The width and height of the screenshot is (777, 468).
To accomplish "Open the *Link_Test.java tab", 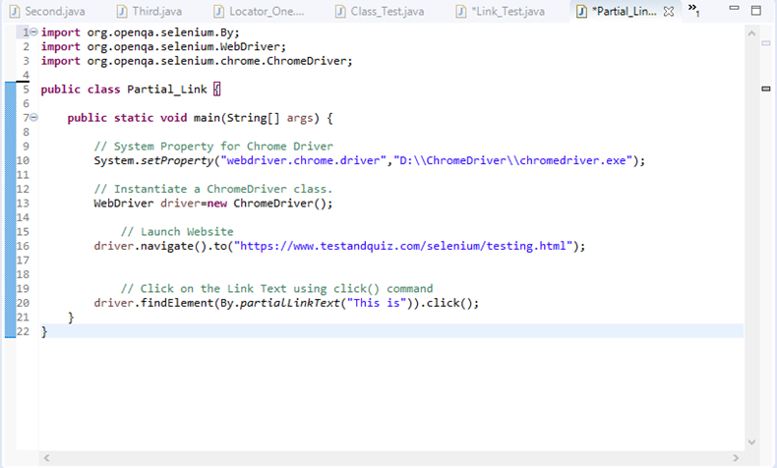I will click(501, 12).
